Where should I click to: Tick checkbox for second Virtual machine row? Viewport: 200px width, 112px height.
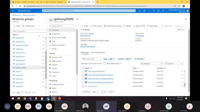coord(83,79)
